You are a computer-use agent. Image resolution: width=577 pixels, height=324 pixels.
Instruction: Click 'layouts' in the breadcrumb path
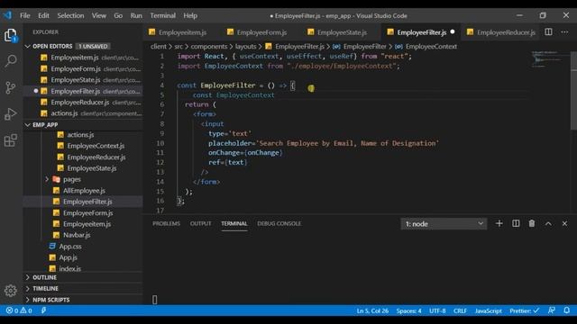coord(245,46)
